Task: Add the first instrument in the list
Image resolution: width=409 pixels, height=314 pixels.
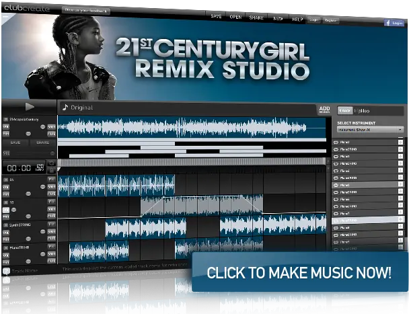Action: pyautogui.click(x=400, y=142)
